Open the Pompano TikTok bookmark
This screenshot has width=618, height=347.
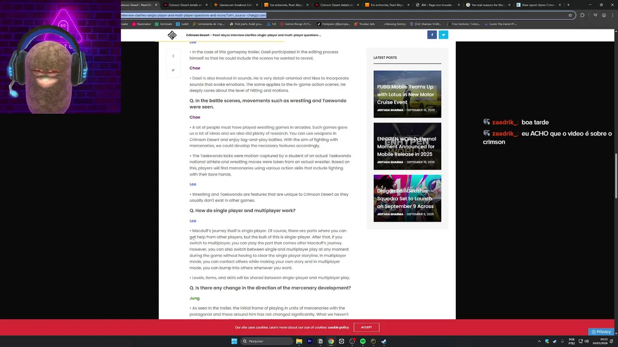[x=334, y=24]
